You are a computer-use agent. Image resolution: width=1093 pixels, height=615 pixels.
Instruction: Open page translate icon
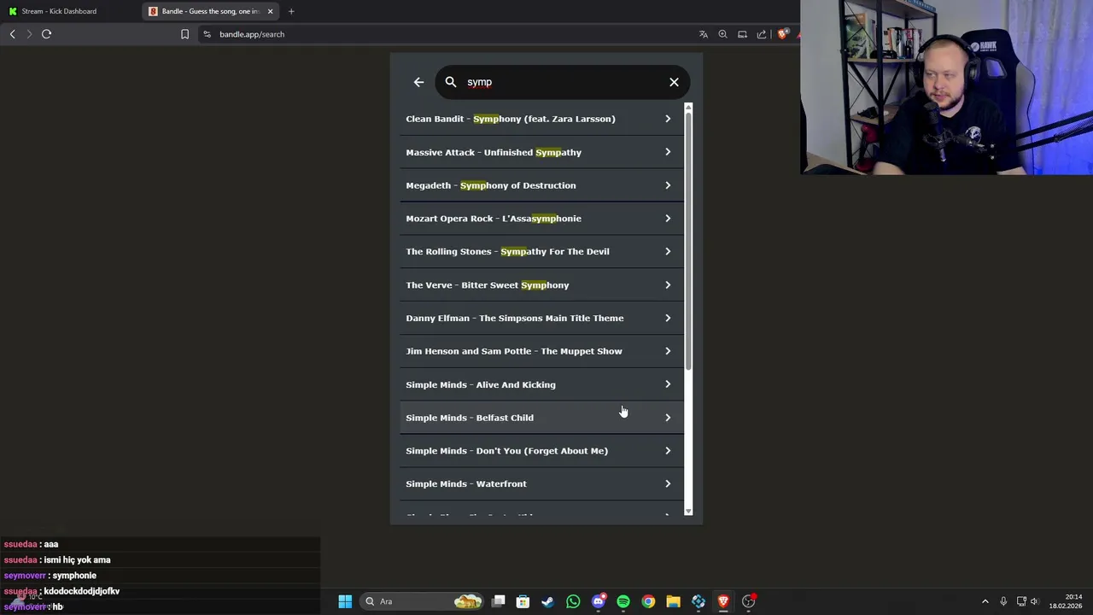(704, 34)
